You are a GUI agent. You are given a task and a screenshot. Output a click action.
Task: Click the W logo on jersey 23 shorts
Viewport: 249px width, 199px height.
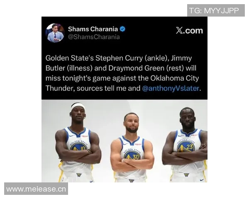(186, 175)
